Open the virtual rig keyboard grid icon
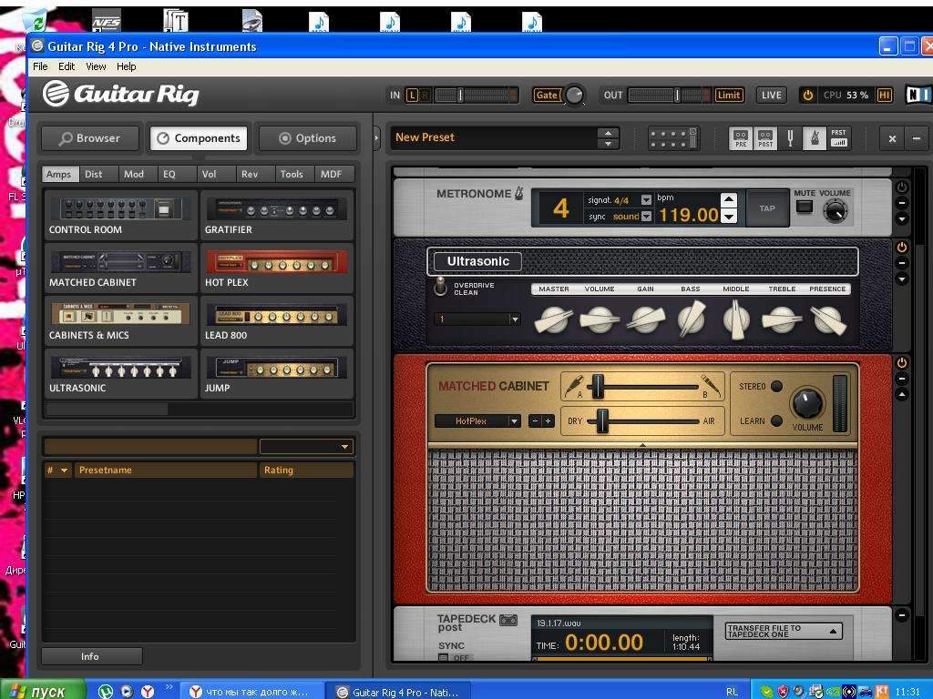 pos(673,138)
